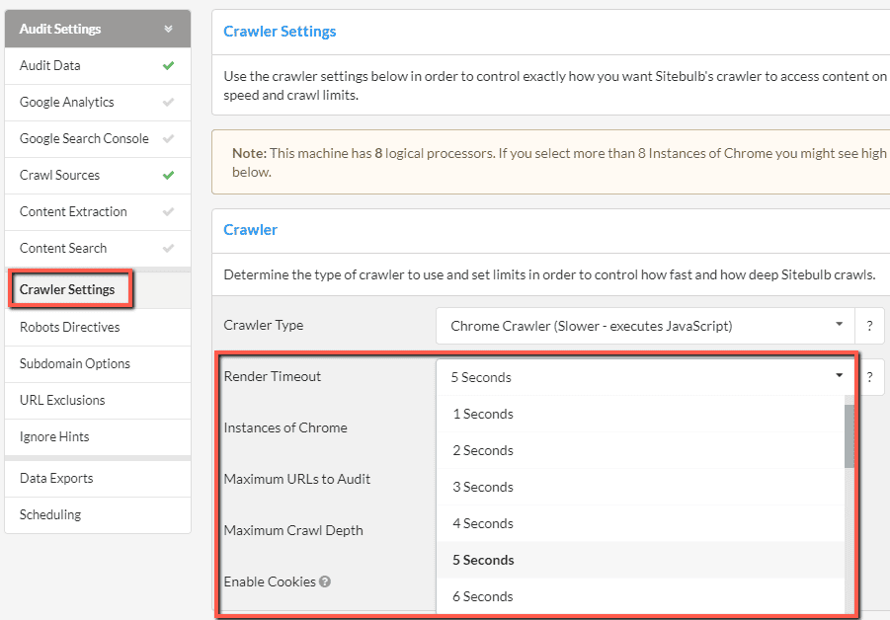This screenshot has height=620, width=890.
Task: Choose 6 Seconds from timeout list
Action: [483, 596]
